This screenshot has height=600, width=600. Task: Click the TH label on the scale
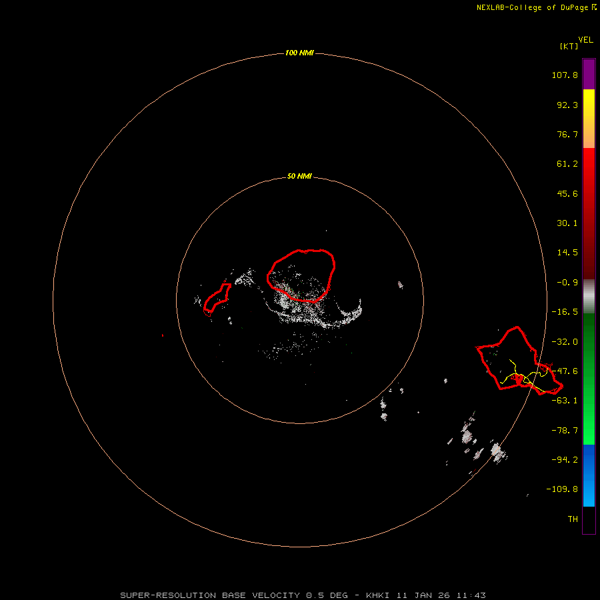click(x=573, y=519)
